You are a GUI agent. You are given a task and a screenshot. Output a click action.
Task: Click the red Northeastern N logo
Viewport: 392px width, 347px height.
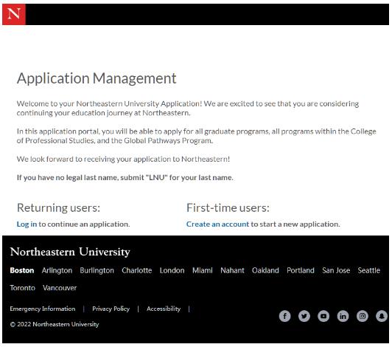tap(14, 14)
